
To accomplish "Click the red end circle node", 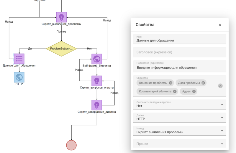I will (71, 145).
